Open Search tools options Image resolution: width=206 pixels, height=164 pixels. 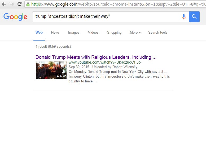tap(158, 32)
